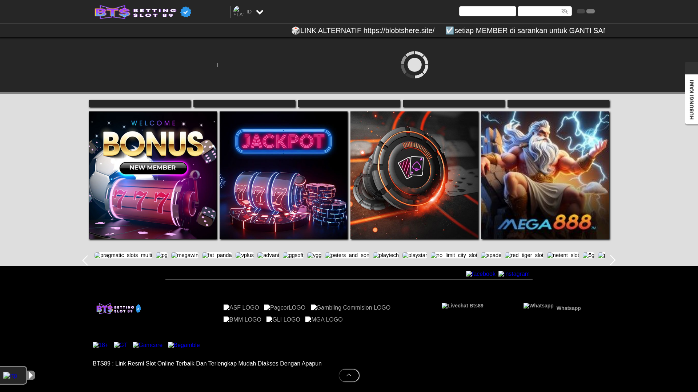Click the BTS89 Link Resmi Slot heading text
Viewport: 698px width, 392px height.
coord(207,363)
